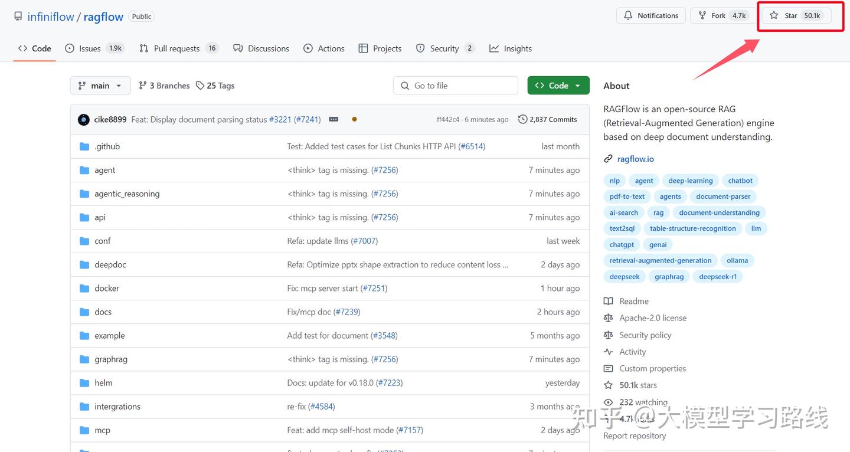850x452 pixels.
Task: Open the Apache-2.0 license link
Action: coord(652,318)
